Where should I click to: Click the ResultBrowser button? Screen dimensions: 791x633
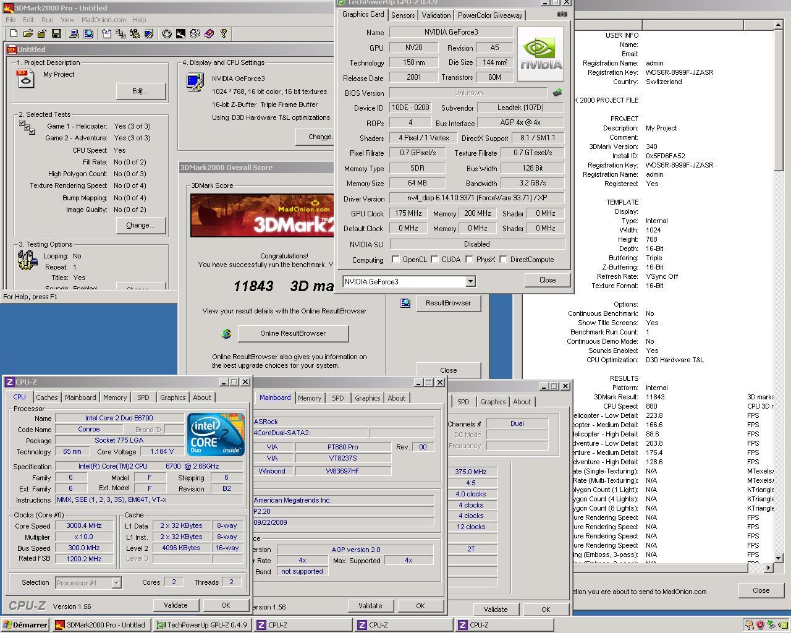(x=448, y=303)
